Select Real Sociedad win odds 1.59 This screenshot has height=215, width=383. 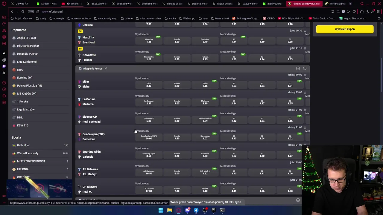click(205, 120)
